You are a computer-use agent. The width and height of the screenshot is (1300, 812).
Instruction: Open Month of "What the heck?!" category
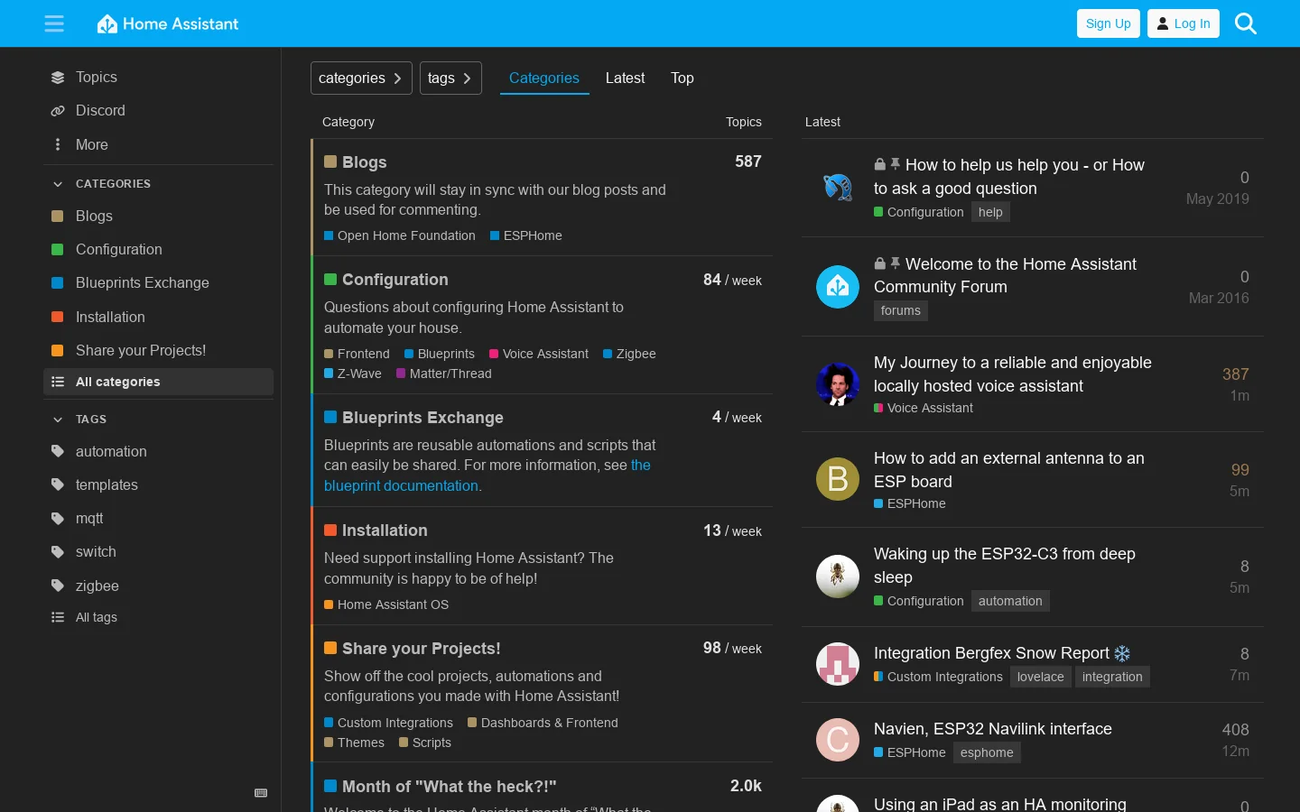pyautogui.click(x=441, y=787)
